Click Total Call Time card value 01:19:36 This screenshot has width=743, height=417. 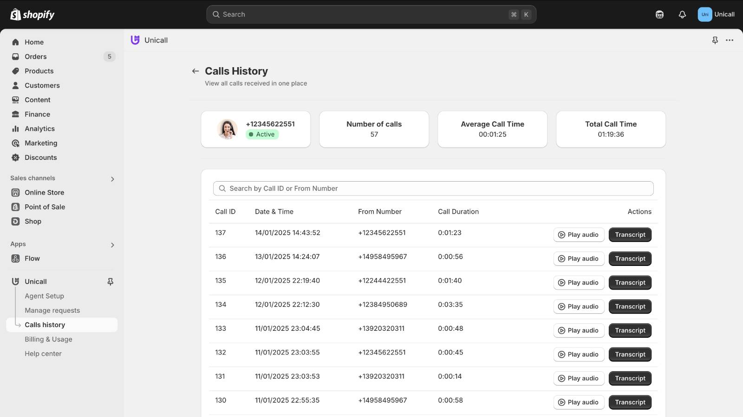point(611,134)
